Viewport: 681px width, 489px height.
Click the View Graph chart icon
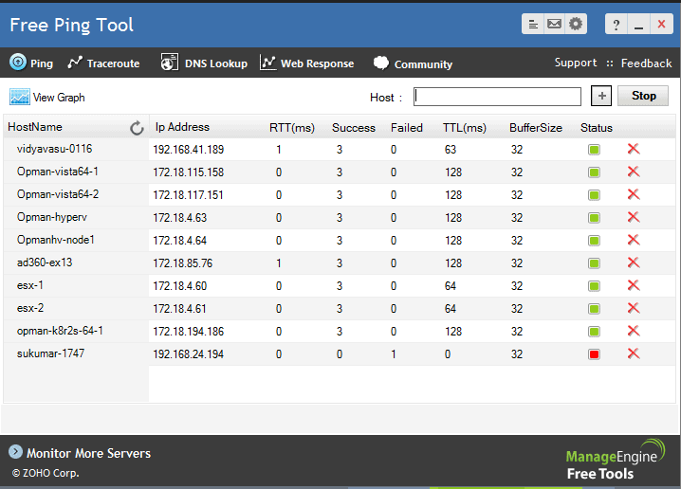click(20, 97)
